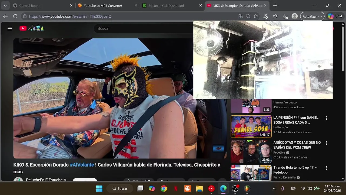Click the microphone tray icon

tap(282, 188)
